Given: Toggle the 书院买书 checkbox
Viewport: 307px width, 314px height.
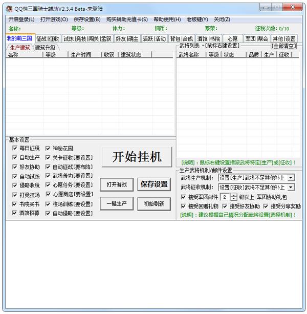Looking at the screenshot, I should [14, 204].
